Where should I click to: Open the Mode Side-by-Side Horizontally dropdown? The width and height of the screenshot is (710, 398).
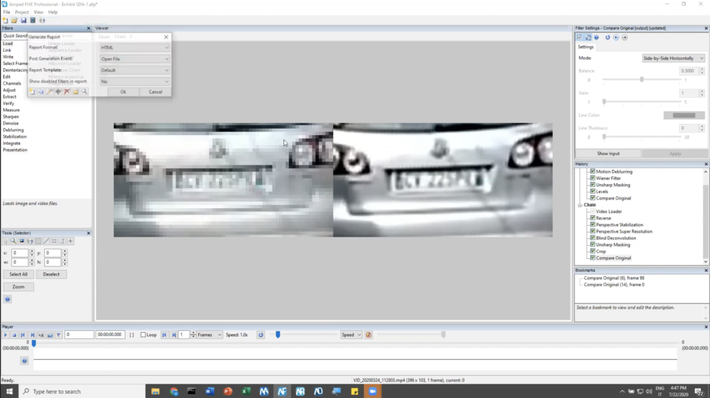coord(673,58)
